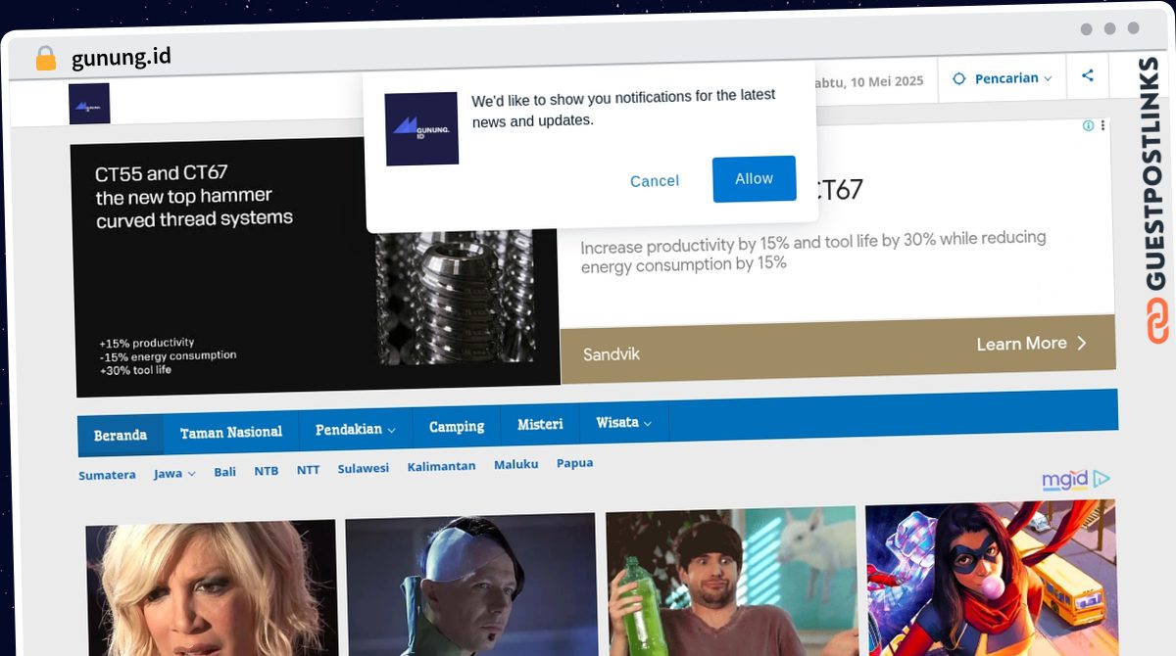
Task: Click the ad info icon above the banner
Action: [1088, 125]
